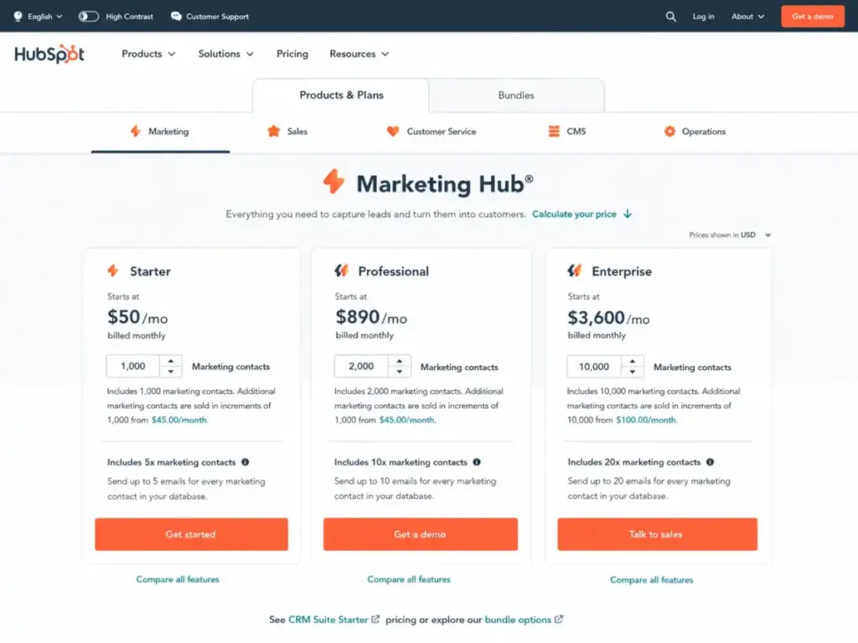Compare all features under the Enterprise plan
The image size is (858, 643).
(651, 579)
